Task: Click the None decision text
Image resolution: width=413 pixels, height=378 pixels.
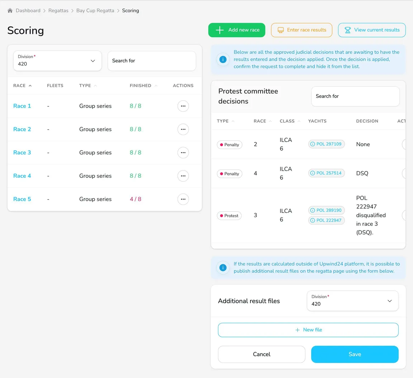Action: [363, 144]
